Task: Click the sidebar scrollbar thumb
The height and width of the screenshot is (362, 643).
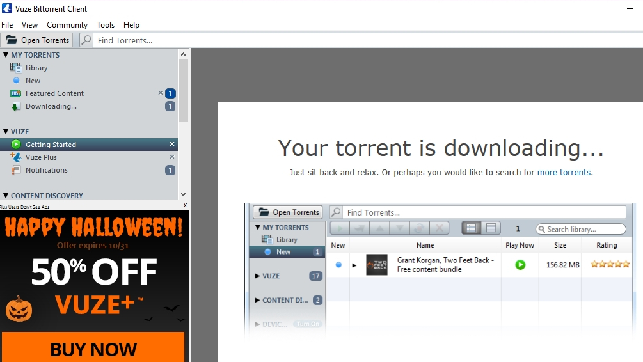Action: pos(184,91)
